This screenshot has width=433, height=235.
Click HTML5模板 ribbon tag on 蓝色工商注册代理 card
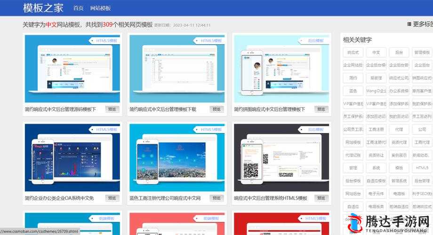(209, 129)
